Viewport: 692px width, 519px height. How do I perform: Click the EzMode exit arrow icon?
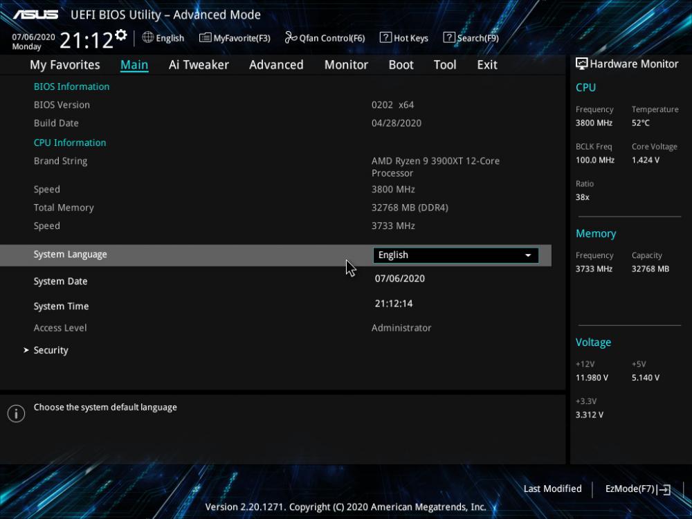point(664,489)
